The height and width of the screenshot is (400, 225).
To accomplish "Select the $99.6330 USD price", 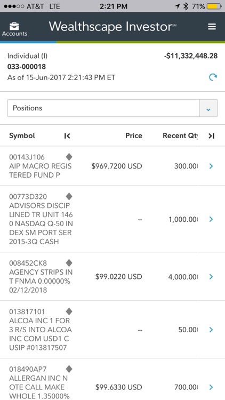I will (x=118, y=387).
